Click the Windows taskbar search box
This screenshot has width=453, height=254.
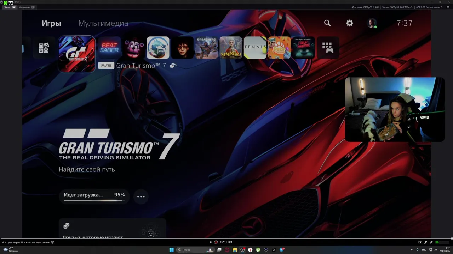click(x=195, y=250)
